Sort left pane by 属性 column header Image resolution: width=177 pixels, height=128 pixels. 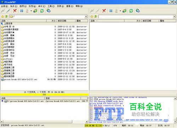click(x=82, y=21)
